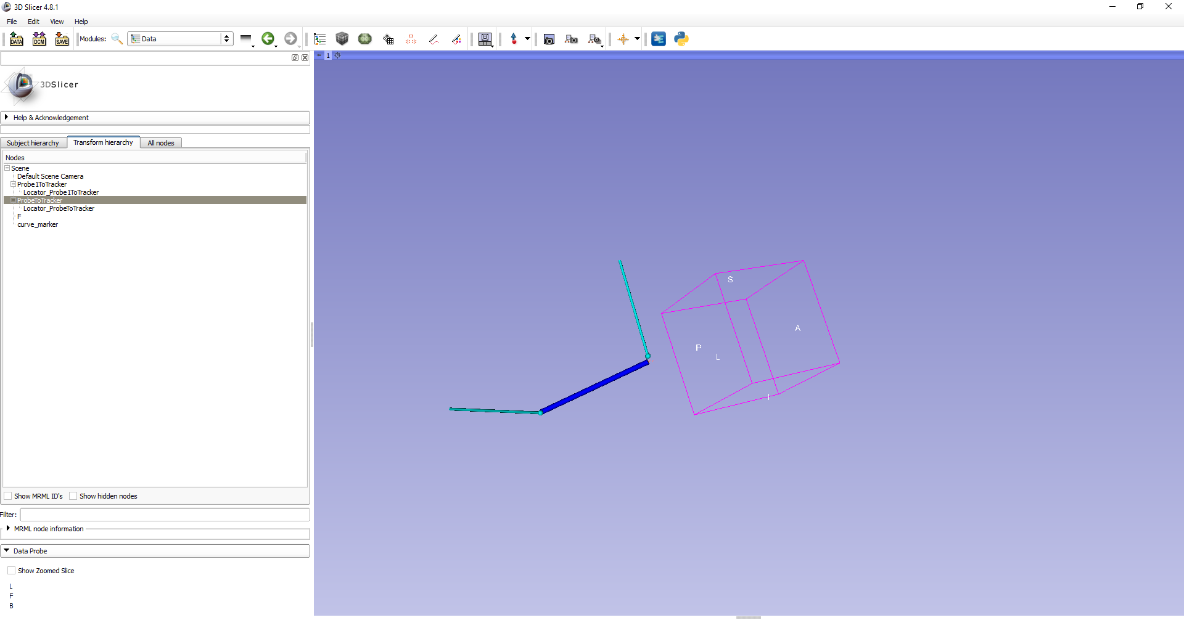1184x620 pixels.
Task: Click the Load DICOM data icon
Action: (x=39, y=39)
